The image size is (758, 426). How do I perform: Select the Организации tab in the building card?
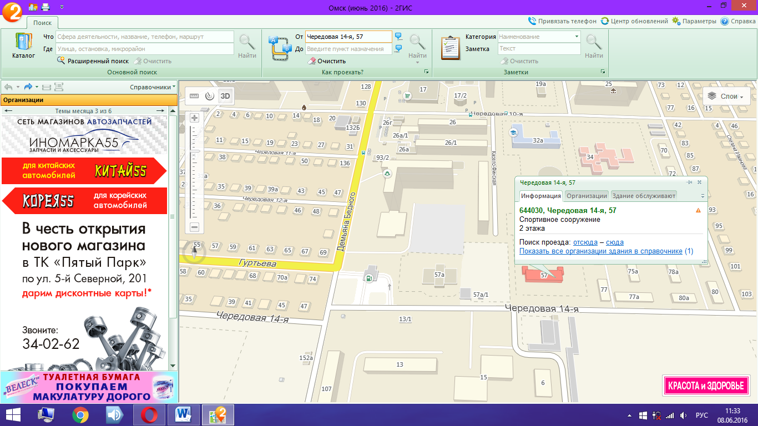pos(587,196)
